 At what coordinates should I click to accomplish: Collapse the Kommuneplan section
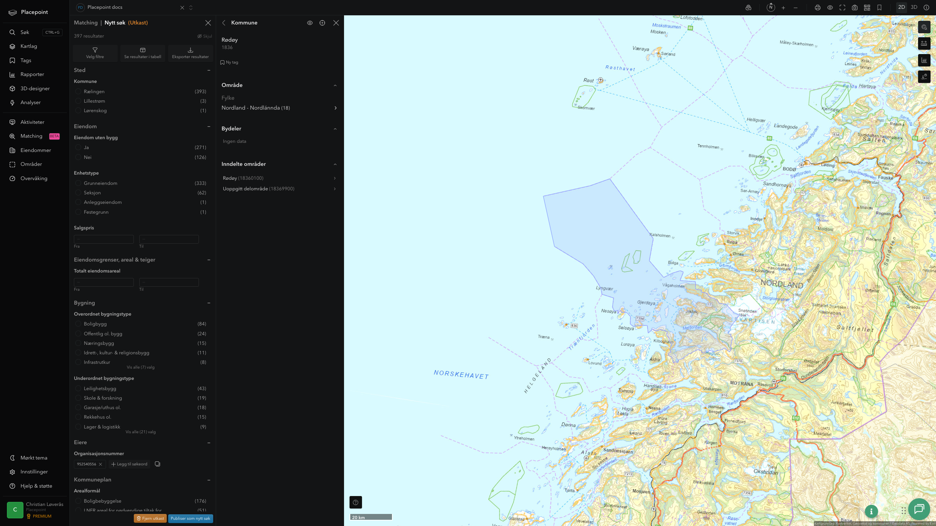pyautogui.click(x=209, y=480)
